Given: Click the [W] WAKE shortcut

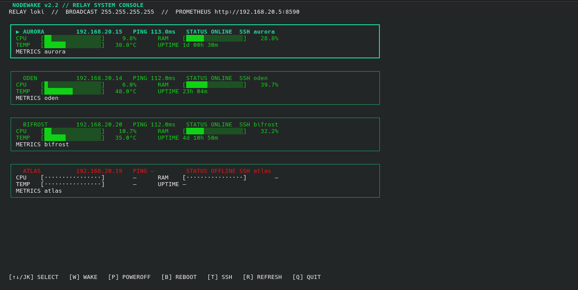Looking at the screenshot, I should 83,277.
